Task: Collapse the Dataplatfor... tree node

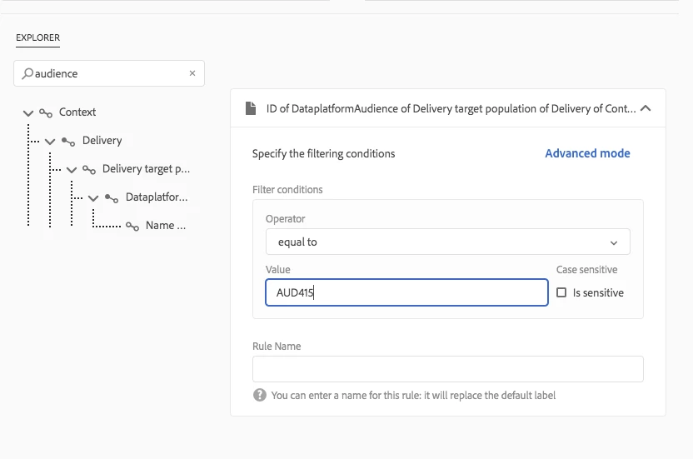Action: click(x=93, y=198)
